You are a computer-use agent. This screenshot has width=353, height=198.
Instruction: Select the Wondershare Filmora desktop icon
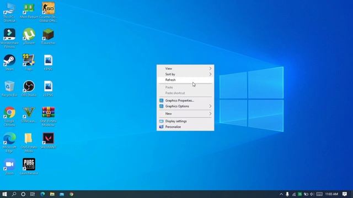coord(9,38)
